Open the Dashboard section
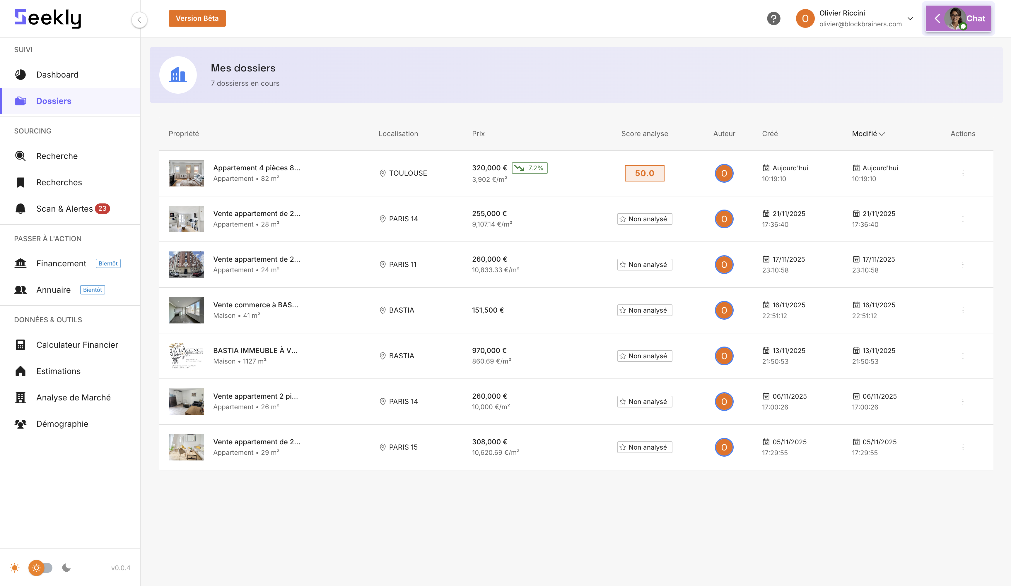This screenshot has height=586, width=1011. (x=57, y=75)
